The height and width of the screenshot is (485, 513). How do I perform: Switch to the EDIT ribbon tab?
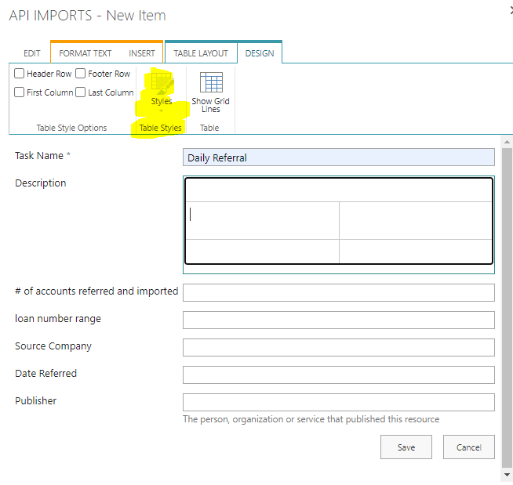31,53
